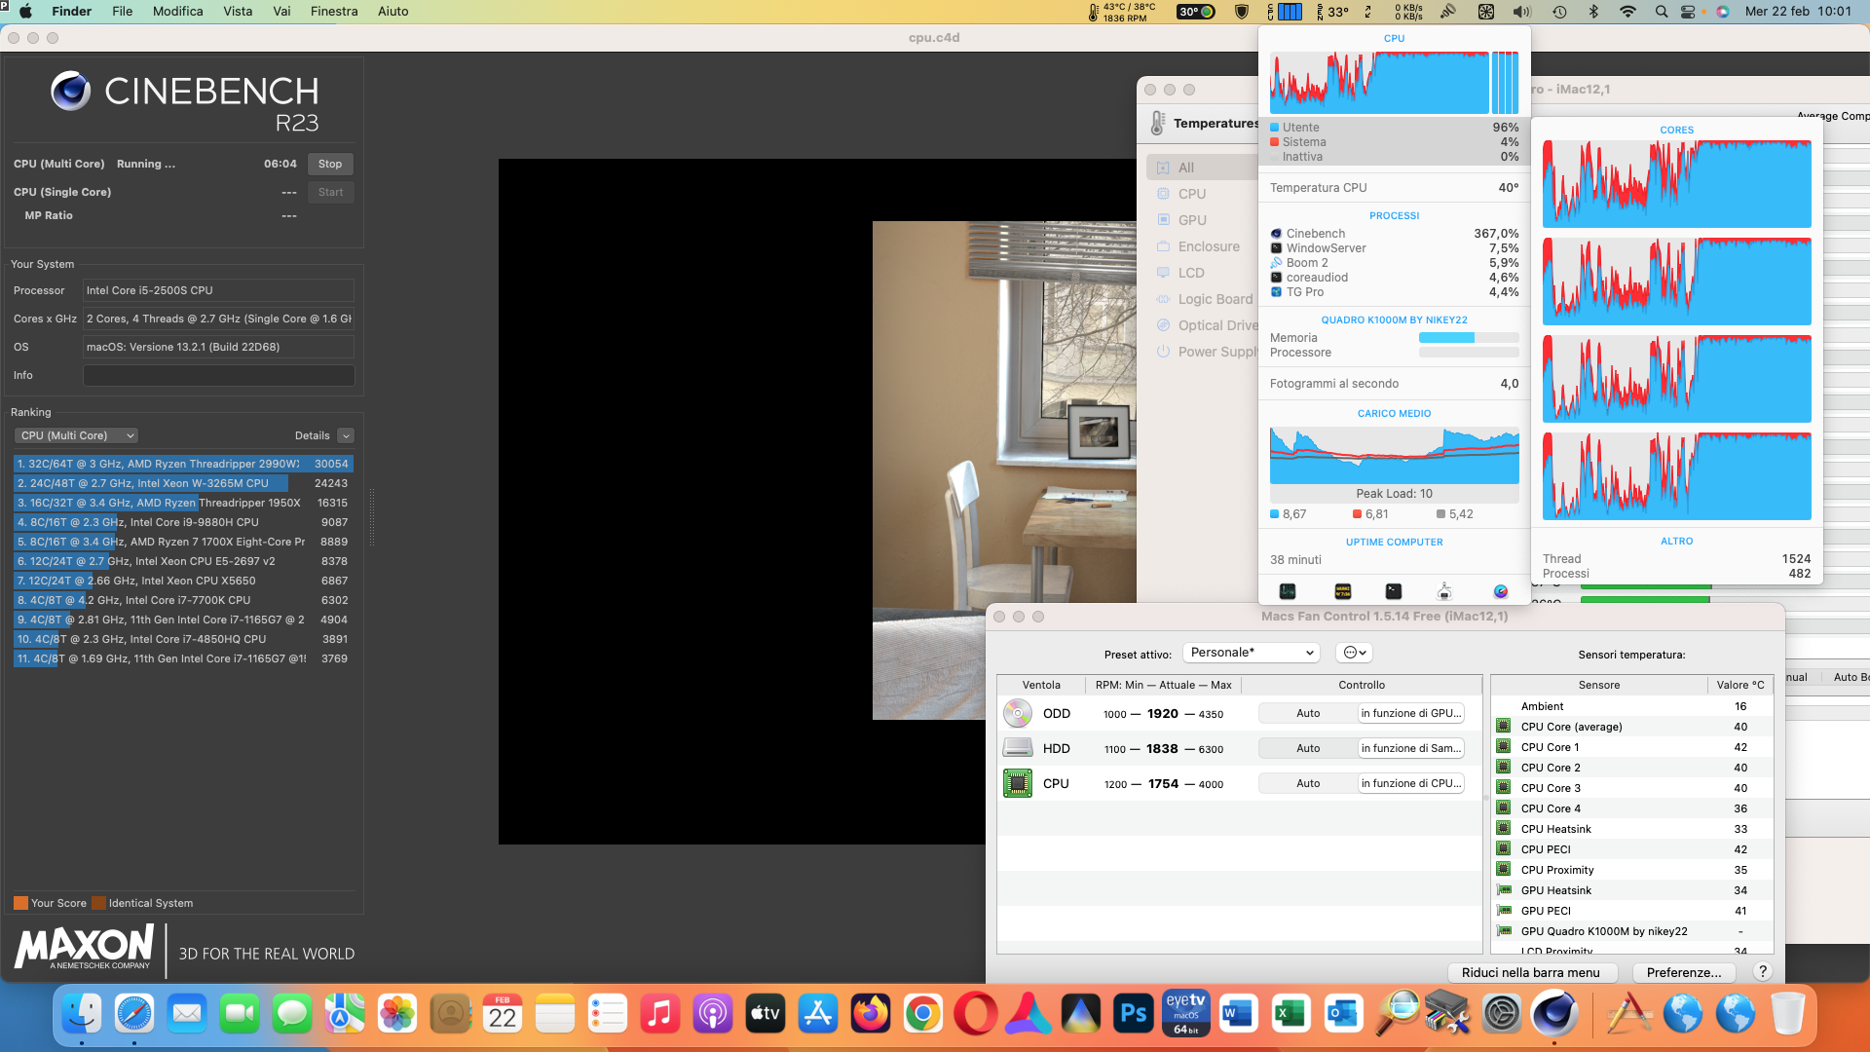Open Photoshop from the Dock
Viewport: 1870px width, 1052px height.
click(1134, 1015)
